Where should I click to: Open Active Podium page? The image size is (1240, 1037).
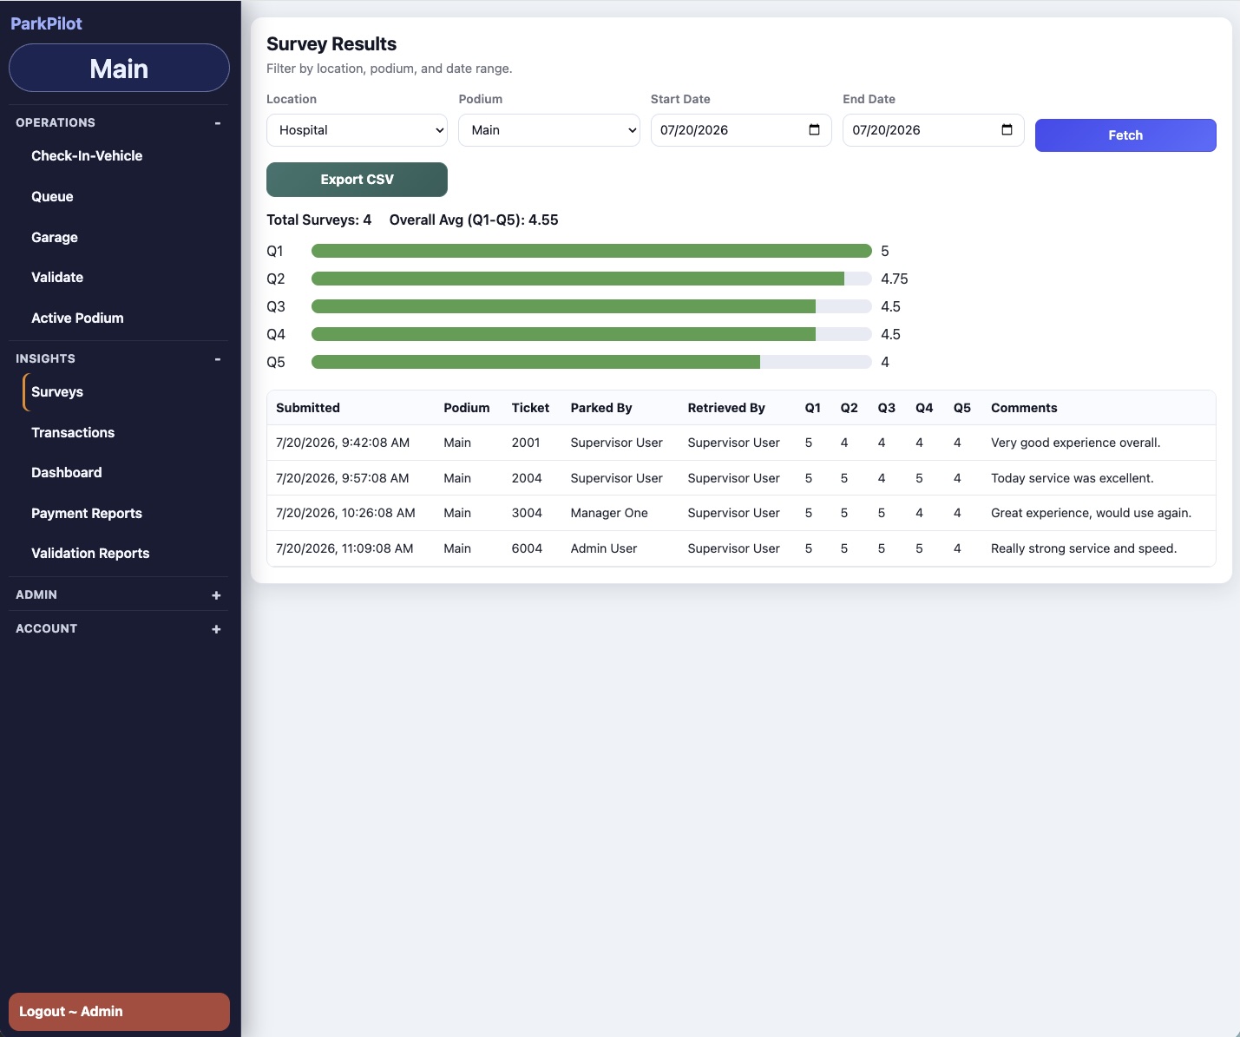77,318
